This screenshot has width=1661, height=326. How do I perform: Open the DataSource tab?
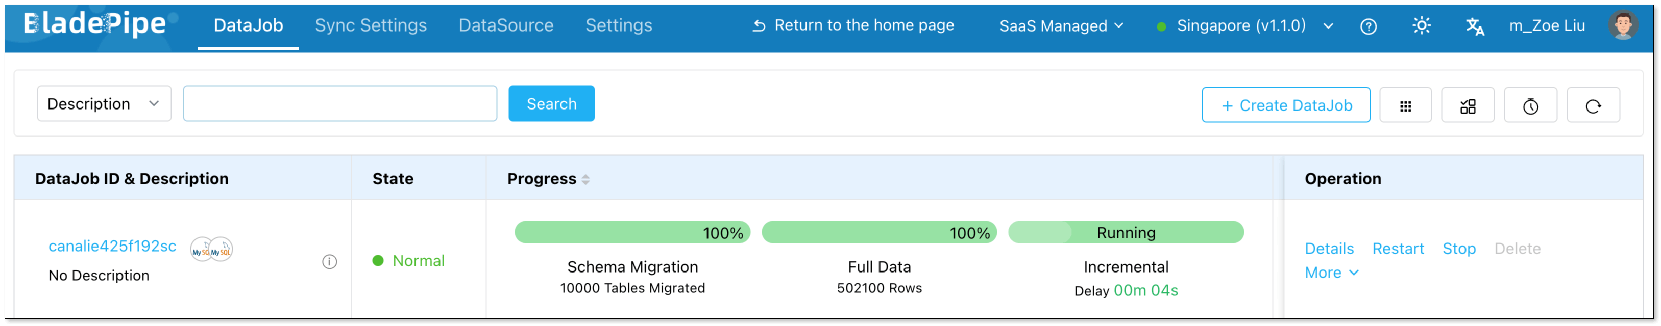[505, 25]
